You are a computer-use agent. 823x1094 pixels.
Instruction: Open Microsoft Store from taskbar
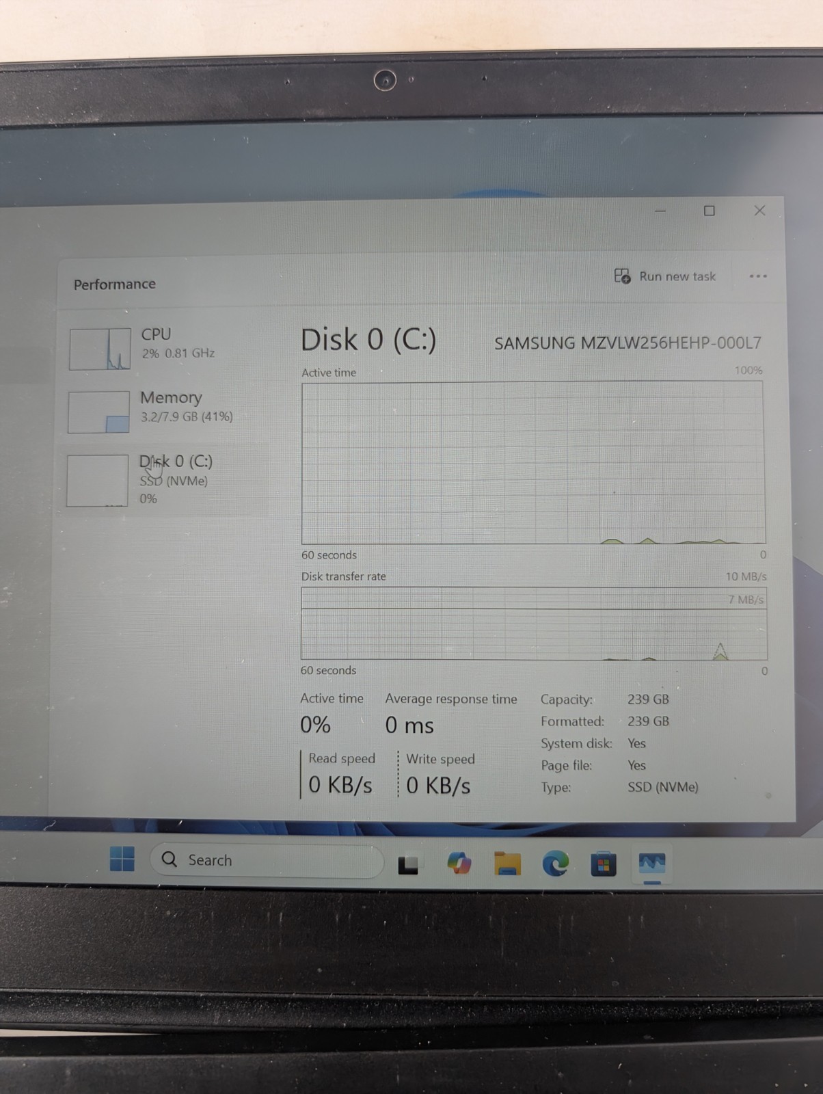point(603,864)
